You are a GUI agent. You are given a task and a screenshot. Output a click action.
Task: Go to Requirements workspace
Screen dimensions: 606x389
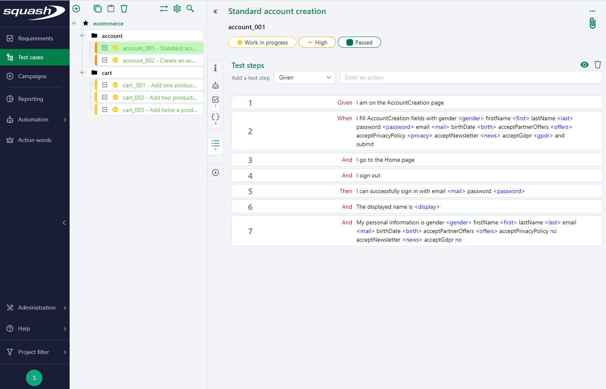click(35, 38)
